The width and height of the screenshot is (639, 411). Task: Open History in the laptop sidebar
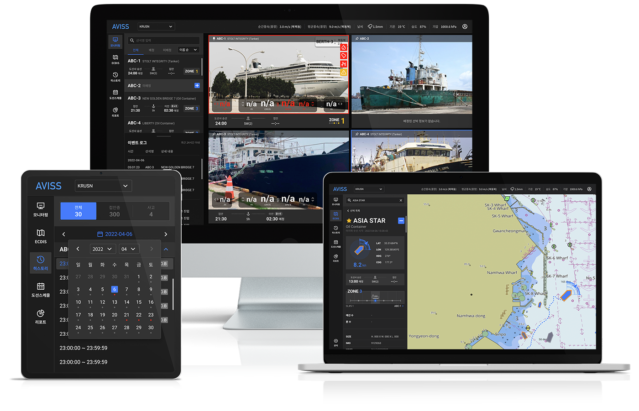336,229
